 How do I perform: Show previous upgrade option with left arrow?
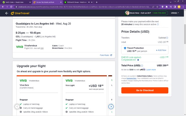[17, 106]
